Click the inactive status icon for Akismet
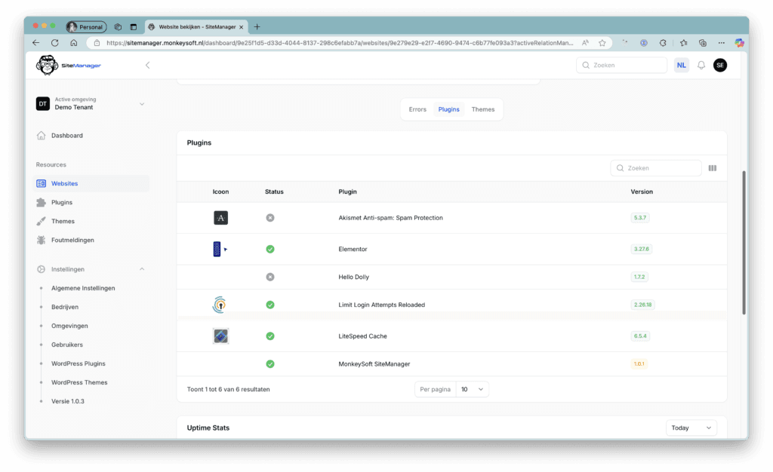The height and width of the screenshot is (472, 773). pos(270,218)
